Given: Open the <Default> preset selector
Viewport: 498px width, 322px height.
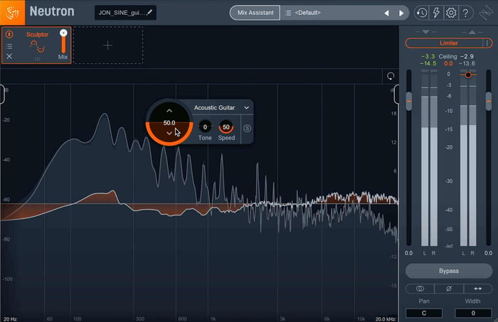Looking at the screenshot, I should [x=307, y=13].
